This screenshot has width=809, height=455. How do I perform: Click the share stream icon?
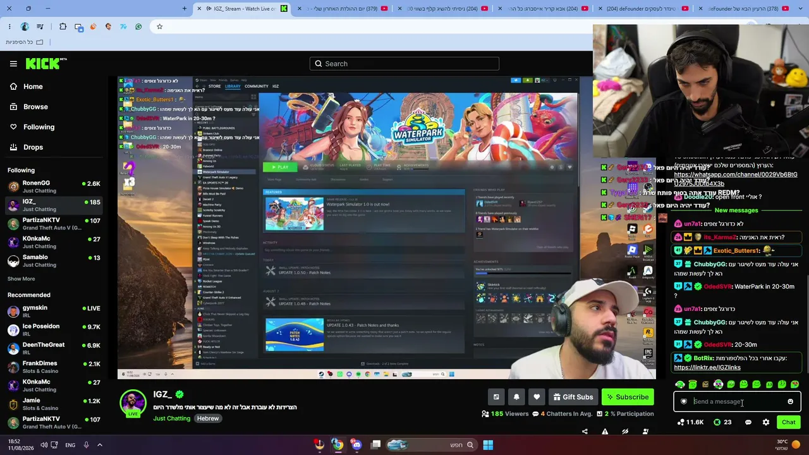585,432
